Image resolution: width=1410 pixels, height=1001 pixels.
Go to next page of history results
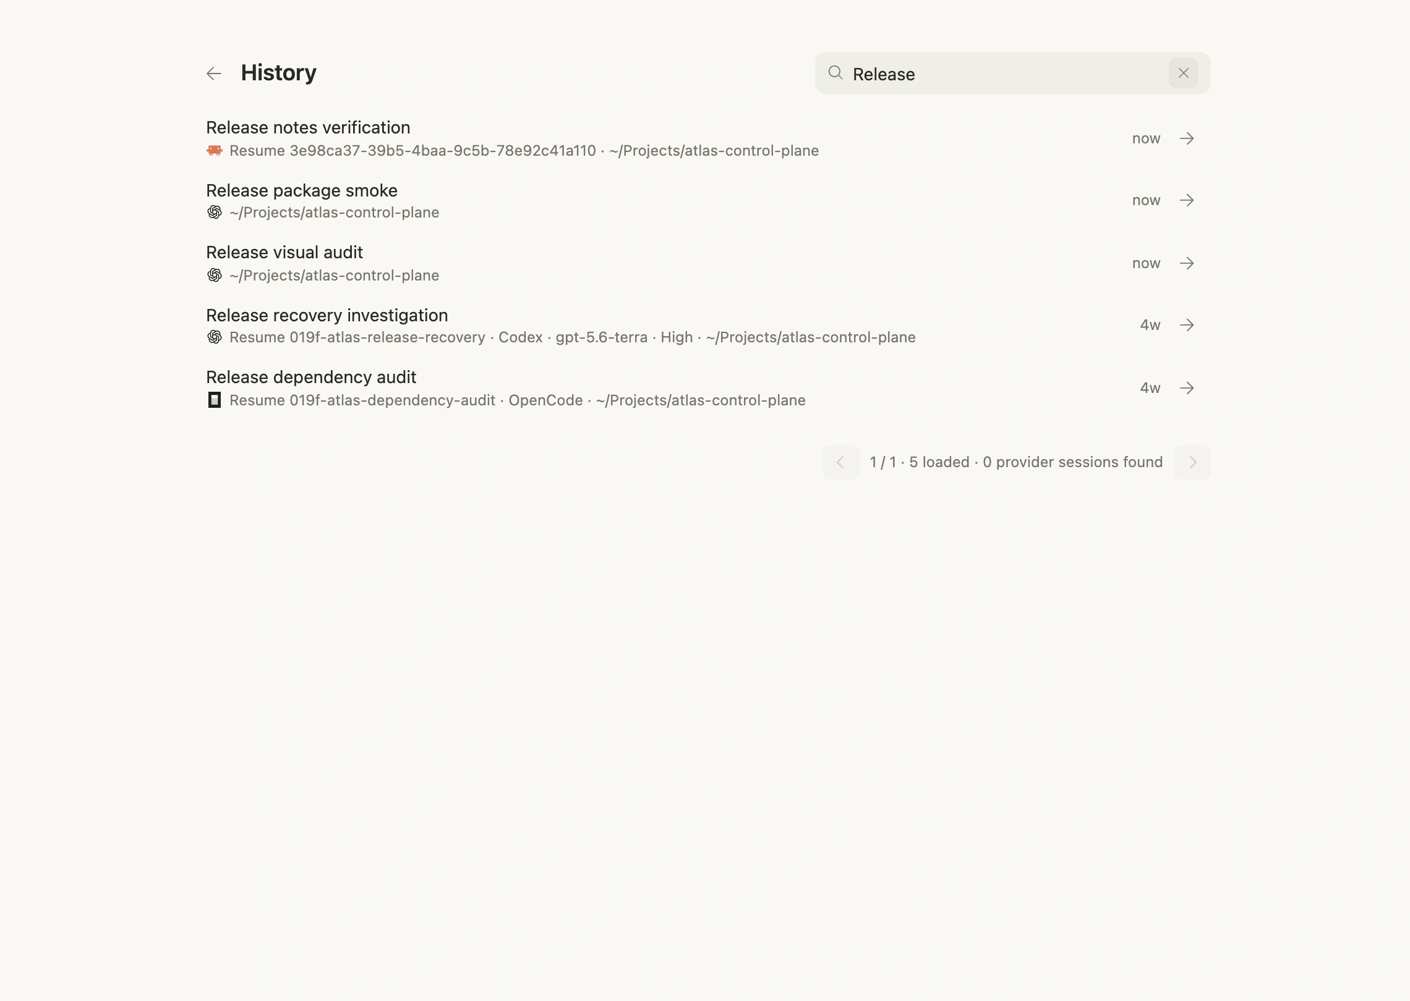1192,462
